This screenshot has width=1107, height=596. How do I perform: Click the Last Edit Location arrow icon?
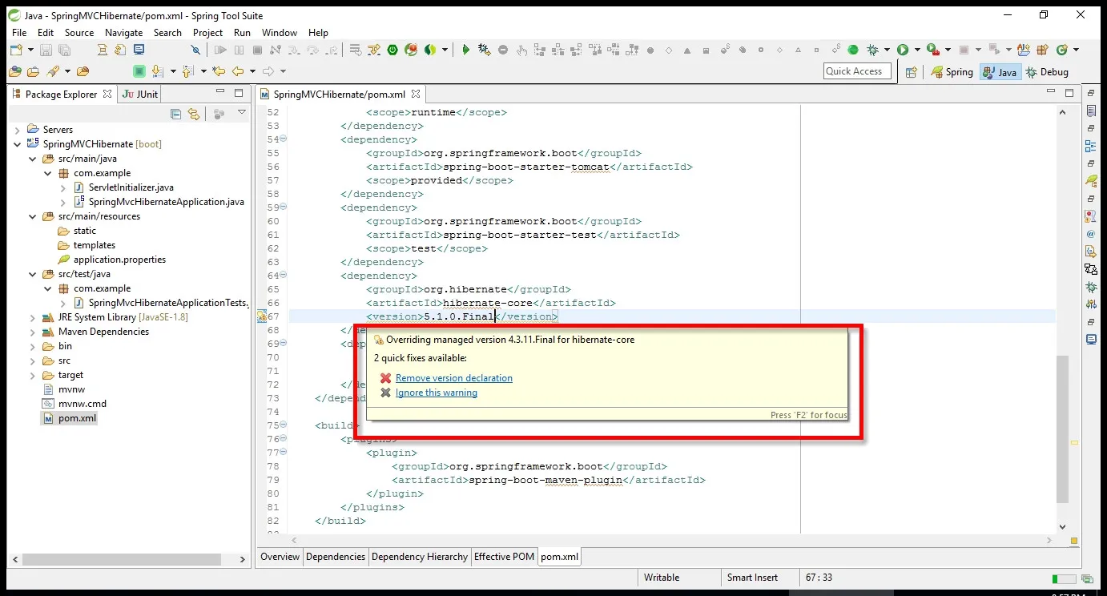218,71
